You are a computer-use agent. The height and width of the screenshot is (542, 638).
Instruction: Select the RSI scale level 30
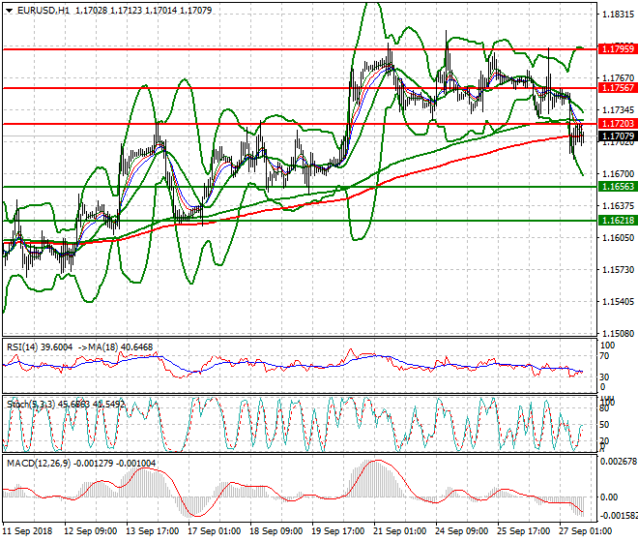(x=604, y=376)
